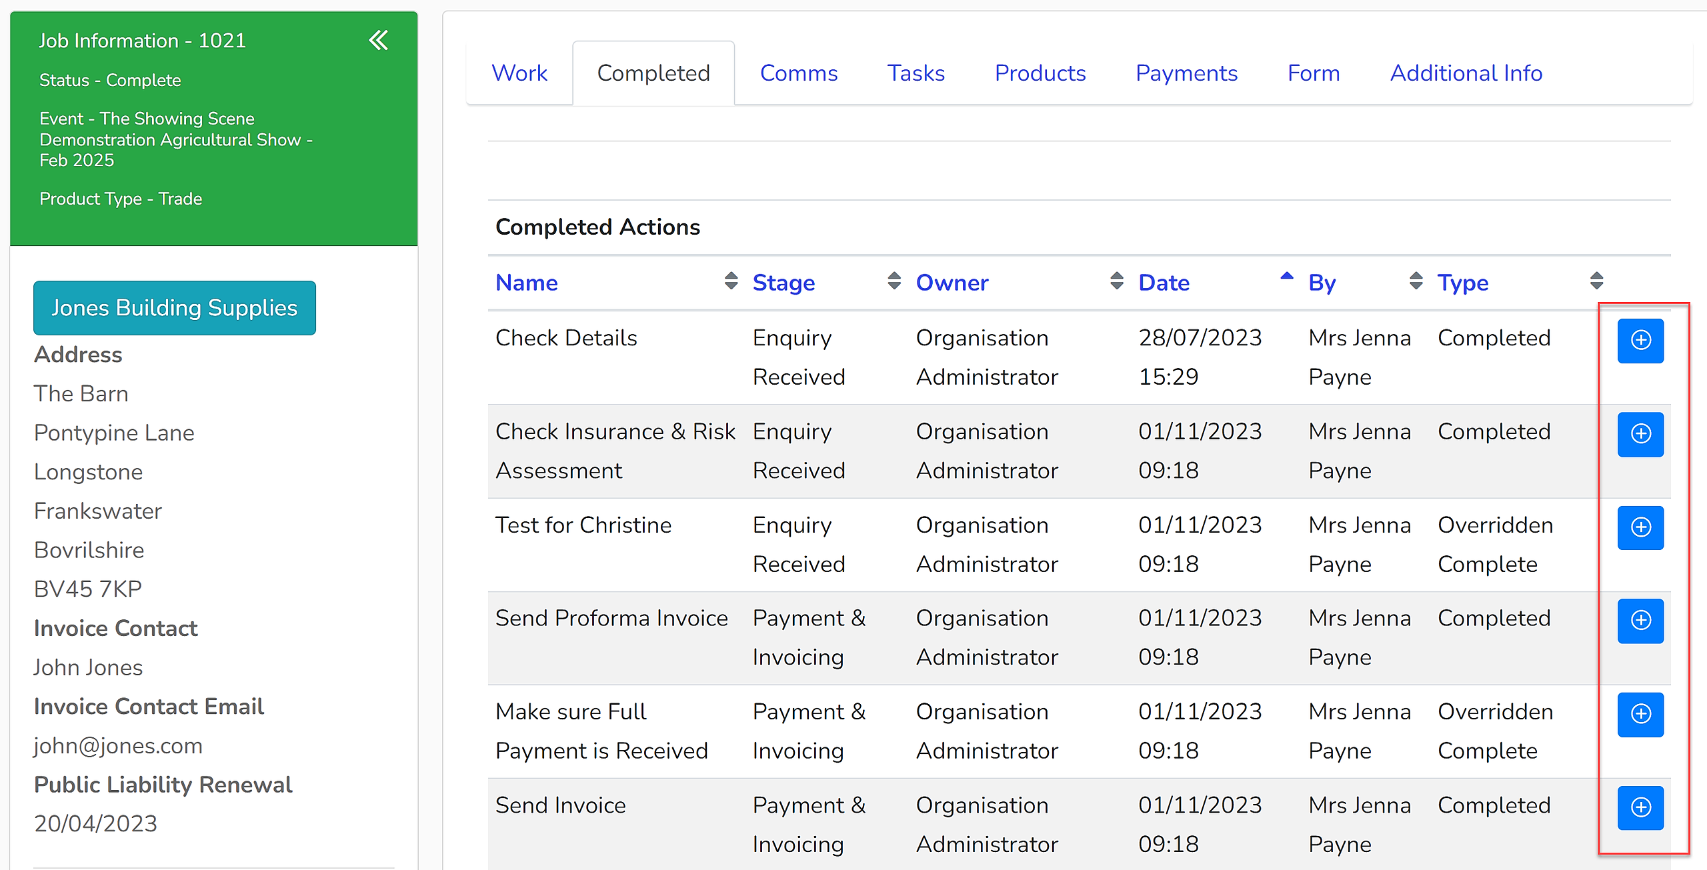Viewport: 1707px width, 870px height.
Task: Click the Status - Complete text
Action: 110,80
